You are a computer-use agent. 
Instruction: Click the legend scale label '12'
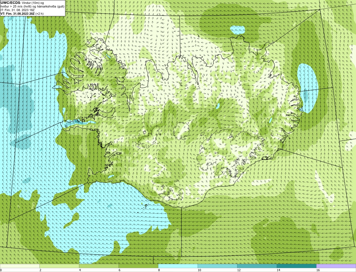coord(239,270)
